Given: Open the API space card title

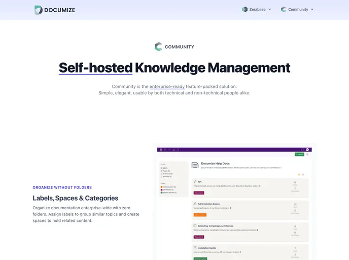Looking at the screenshot, I should 200,182.
